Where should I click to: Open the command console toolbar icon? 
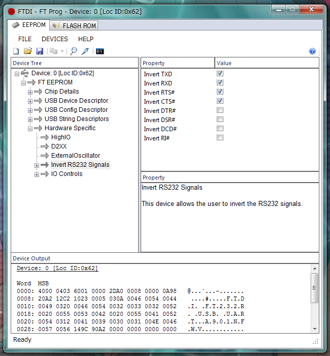point(100,51)
